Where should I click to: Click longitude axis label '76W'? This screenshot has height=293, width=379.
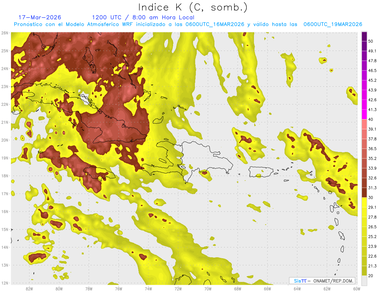coord(118,289)
